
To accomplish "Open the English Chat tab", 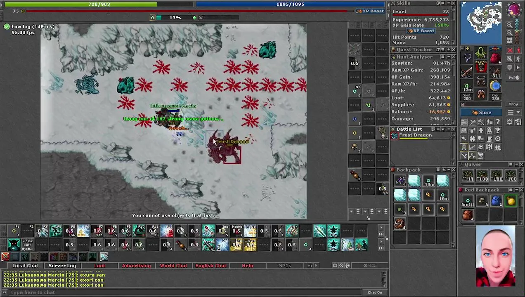I will point(210,266).
